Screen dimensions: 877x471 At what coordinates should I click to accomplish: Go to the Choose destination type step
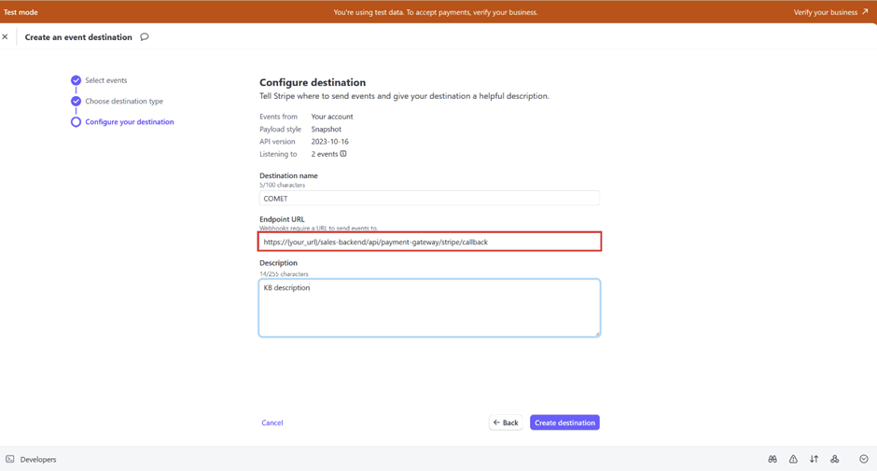click(x=123, y=101)
